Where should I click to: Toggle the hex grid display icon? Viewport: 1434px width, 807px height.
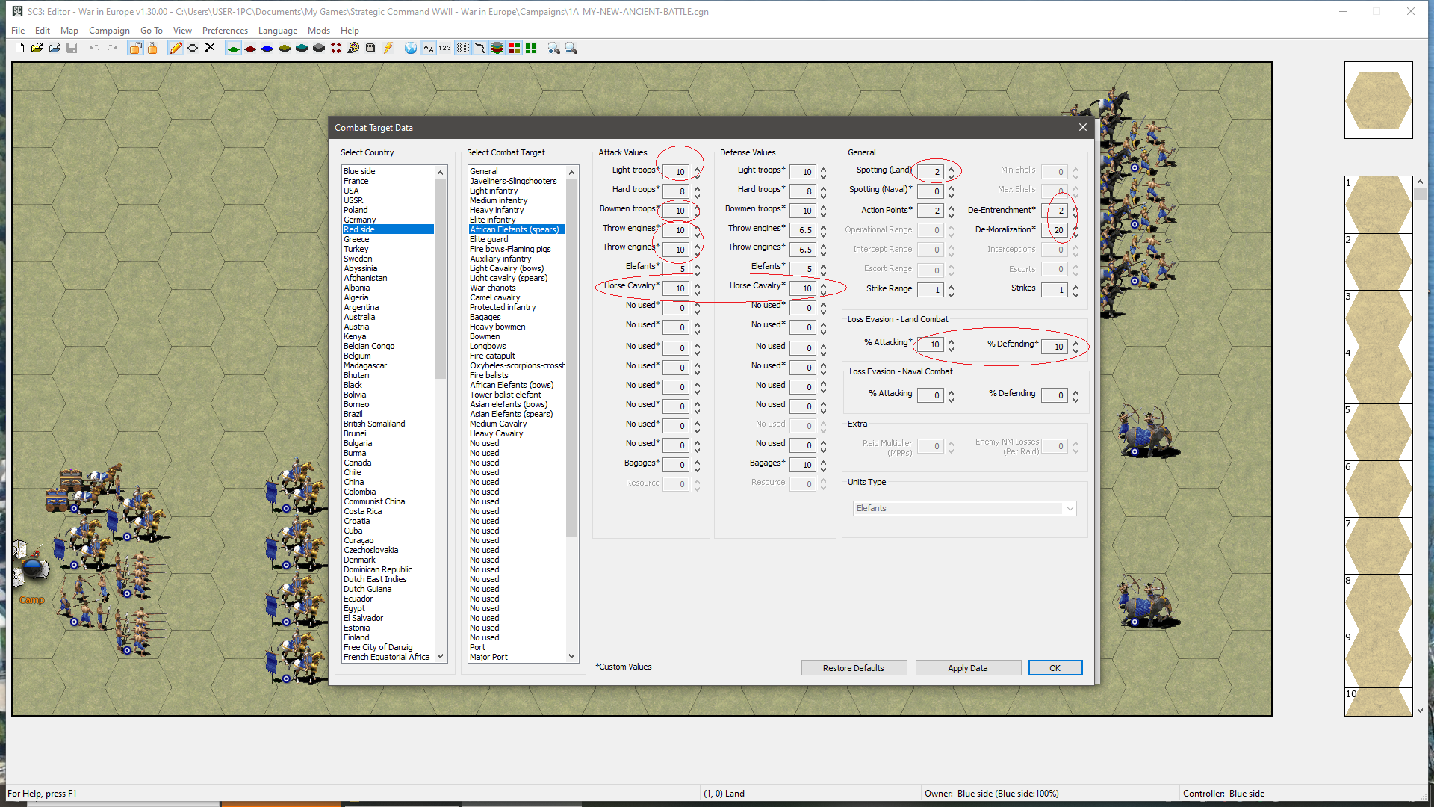pos(463,48)
